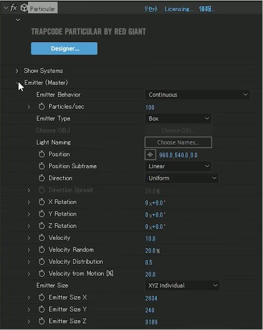Open the Licensing... link

[x=179, y=9]
